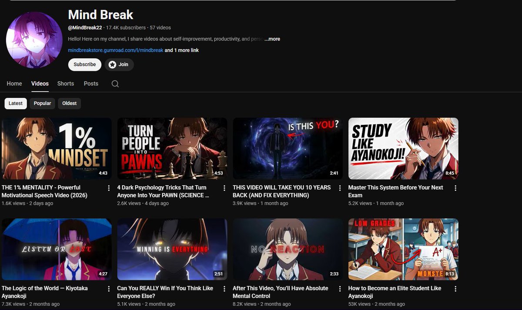Click the 57 videos count text

(161, 28)
